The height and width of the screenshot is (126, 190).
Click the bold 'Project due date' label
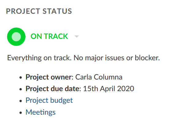point(52,89)
